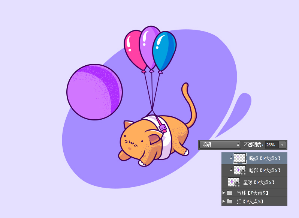
Task: Expand the 气球 layer group
Action: point(224,193)
